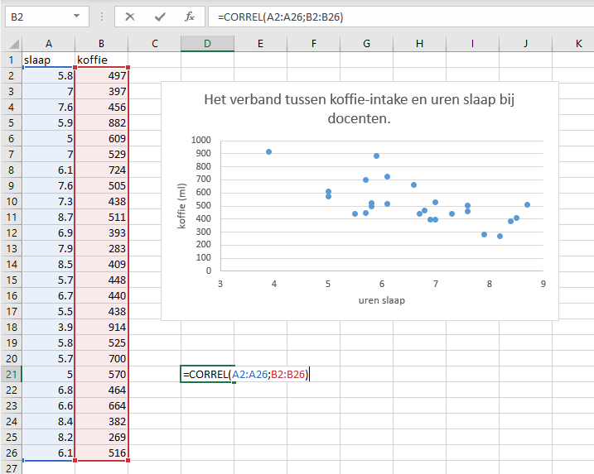
Task: Click the Cancel (X) formula bar icon
Action: [130, 17]
